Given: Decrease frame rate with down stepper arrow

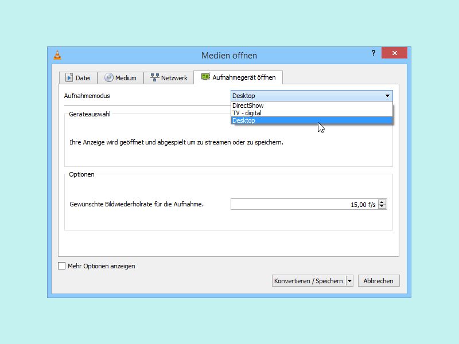Looking at the screenshot, I should (382, 206).
